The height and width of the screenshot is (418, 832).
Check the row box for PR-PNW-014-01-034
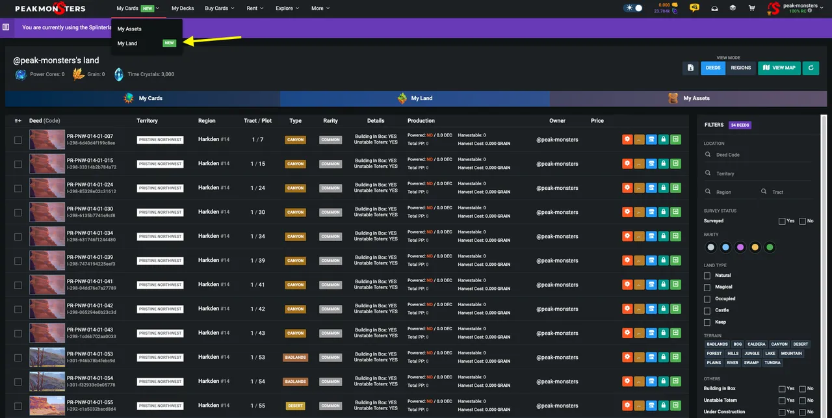18,237
